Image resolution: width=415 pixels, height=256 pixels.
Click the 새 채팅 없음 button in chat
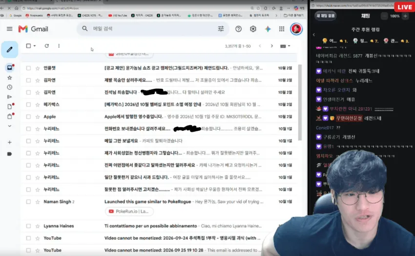326,16
